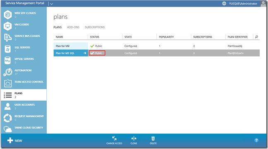The height and width of the screenshot is (149, 268).
Task: Click Configured state in Plan for VM row
Action: click(131, 46)
